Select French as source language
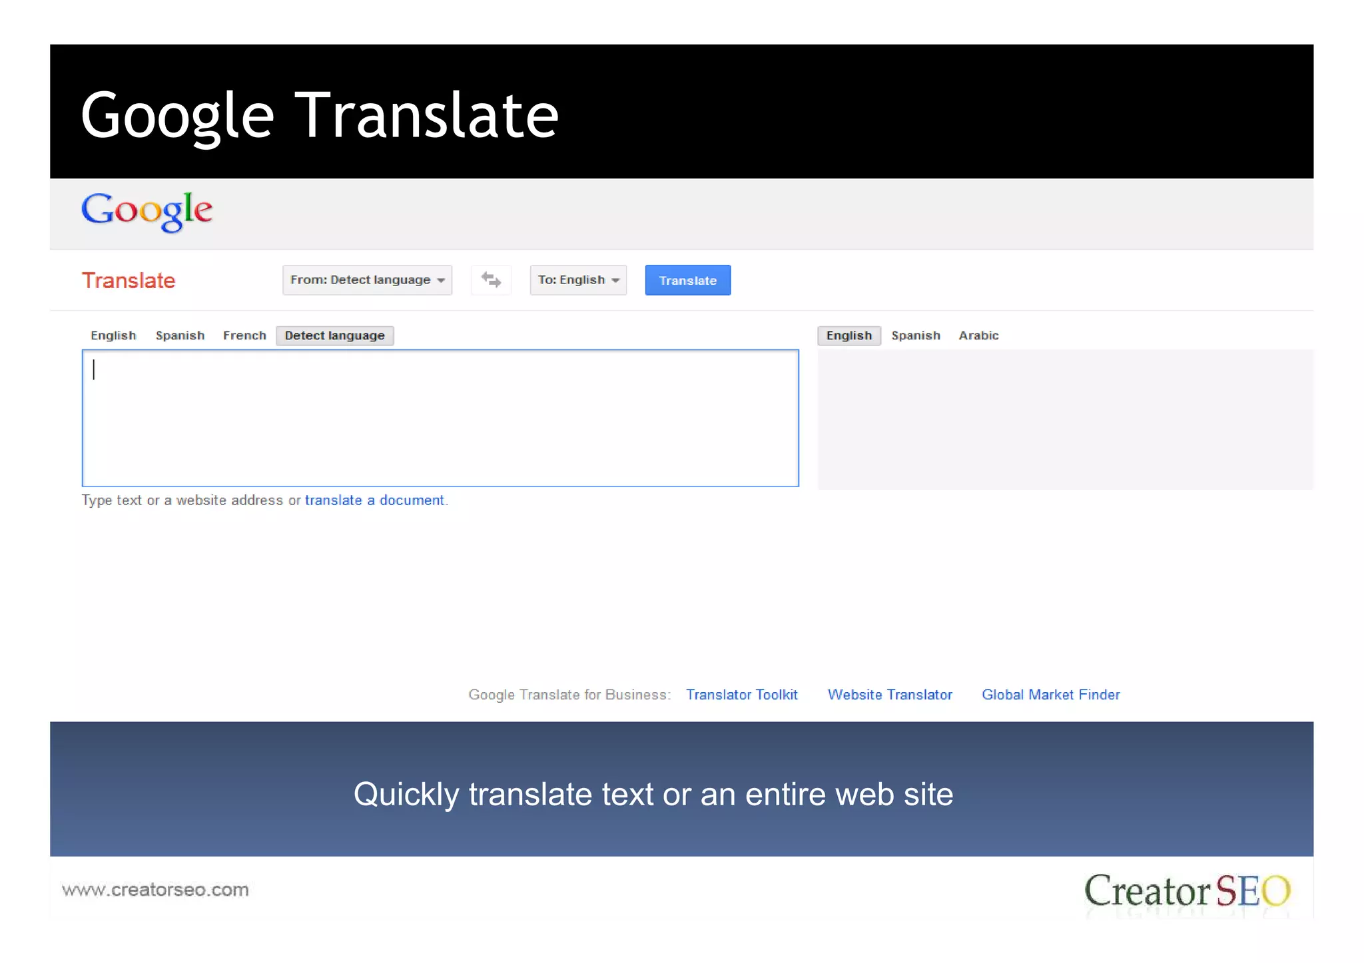Screen dimensions: 1364x963 point(244,335)
